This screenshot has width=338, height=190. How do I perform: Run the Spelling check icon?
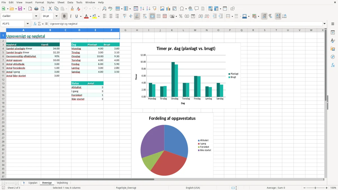[110, 9]
